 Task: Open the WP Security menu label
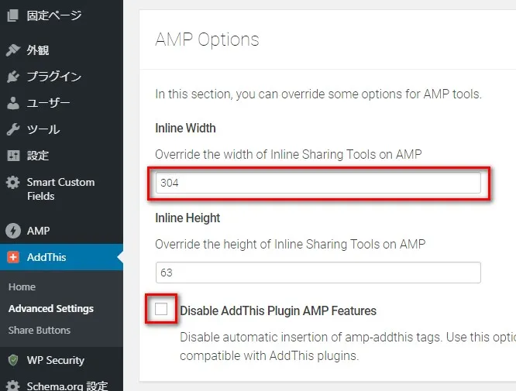click(x=56, y=361)
